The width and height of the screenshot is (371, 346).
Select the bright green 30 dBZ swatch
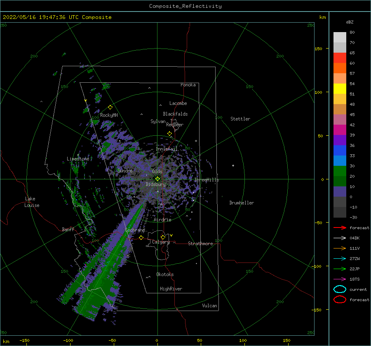coord(340,171)
